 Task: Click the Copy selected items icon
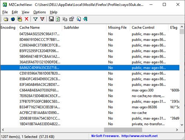pyautogui.click(x=65, y=19)
